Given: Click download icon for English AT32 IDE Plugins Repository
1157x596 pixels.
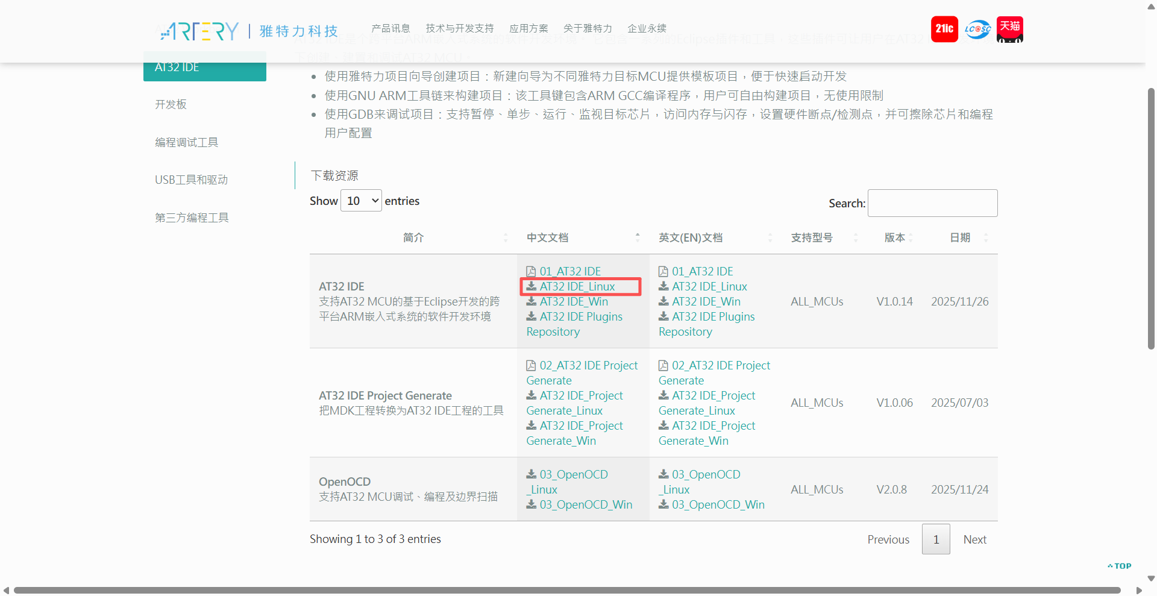Looking at the screenshot, I should [664, 316].
